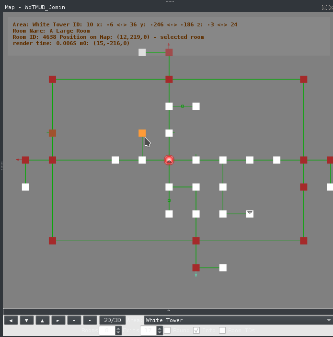Image resolution: width=333 pixels, height=337 pixels.
Task: Click the Room ID: 4638 info line
Action: (108, 37)
